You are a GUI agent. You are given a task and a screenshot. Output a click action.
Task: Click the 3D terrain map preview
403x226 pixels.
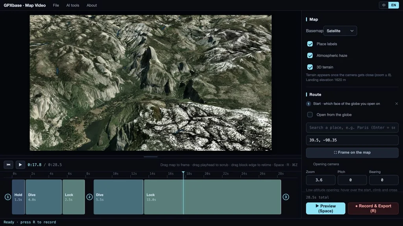pos(151,83)
